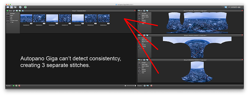Close the 3 images panorama panel
The image size is (249, 96).
pyautogui.click(x=242, y=60)
